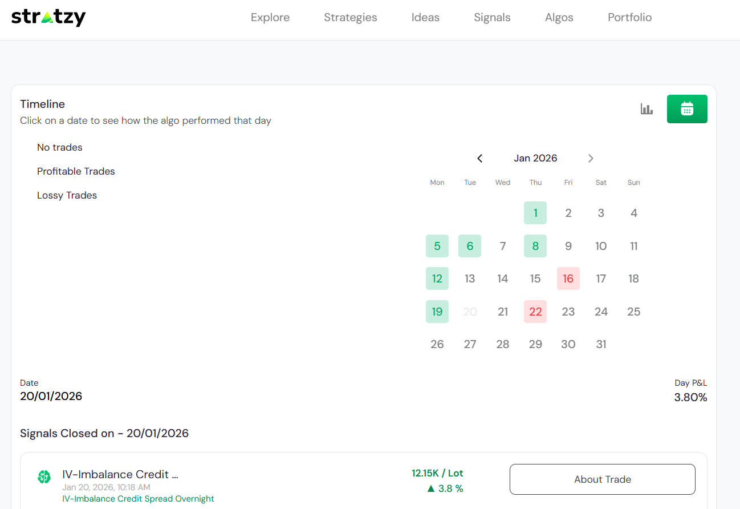This screenshot has height=509, width=740.
Task: Open the Explore tab
Action: (x=270, y=18)
